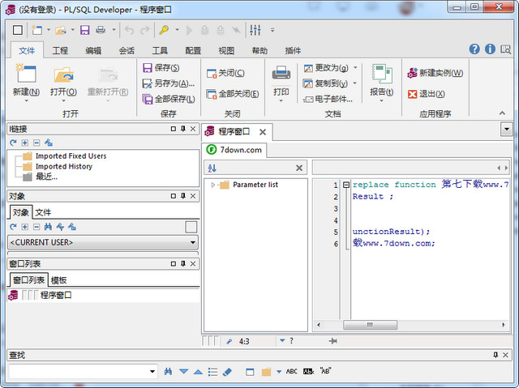This screenshot has width=519, height=388.
Task: Click the help question mark icon
Action: click(475, 49)
